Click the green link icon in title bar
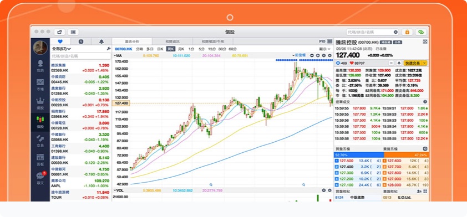 [421, 32]
